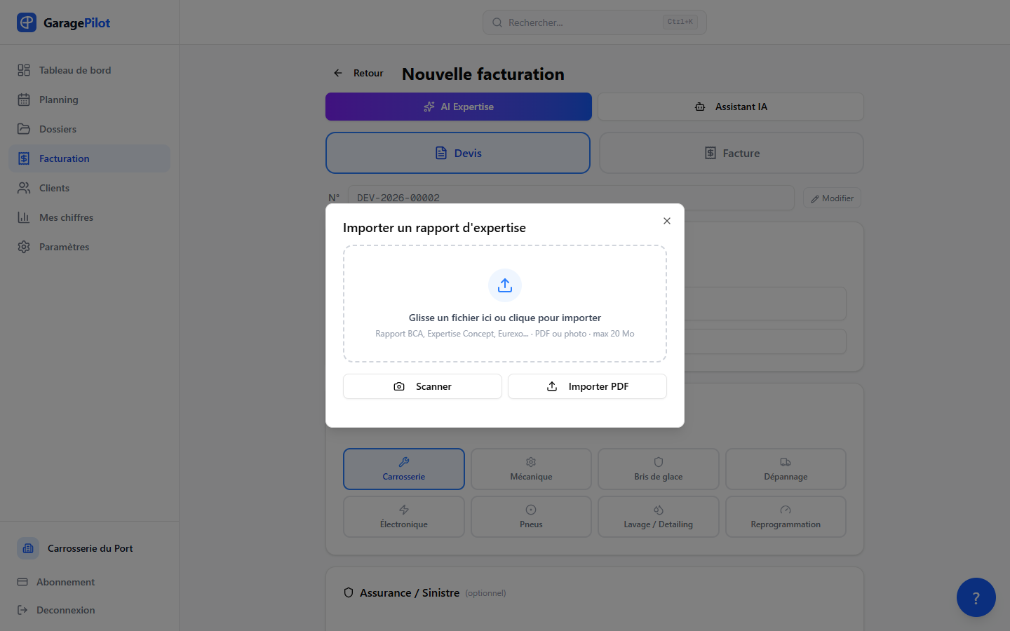1010x631 pixels.
Task: Click the Deconnexion logout icon
Action: pos(22,610)
